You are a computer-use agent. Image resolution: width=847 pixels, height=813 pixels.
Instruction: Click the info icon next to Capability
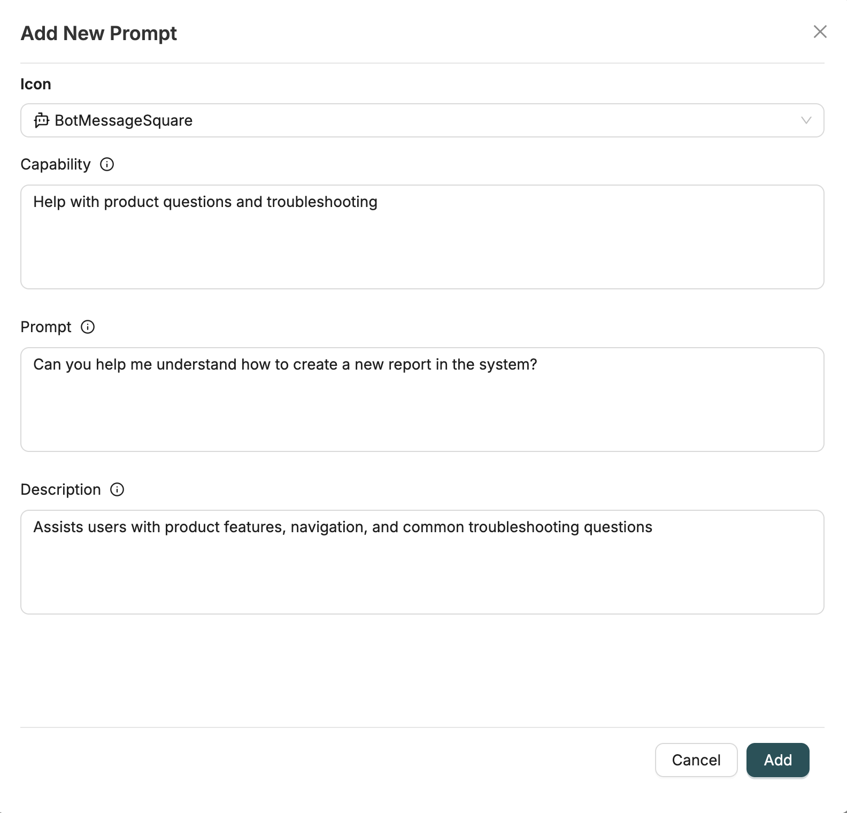pos(107,164)
